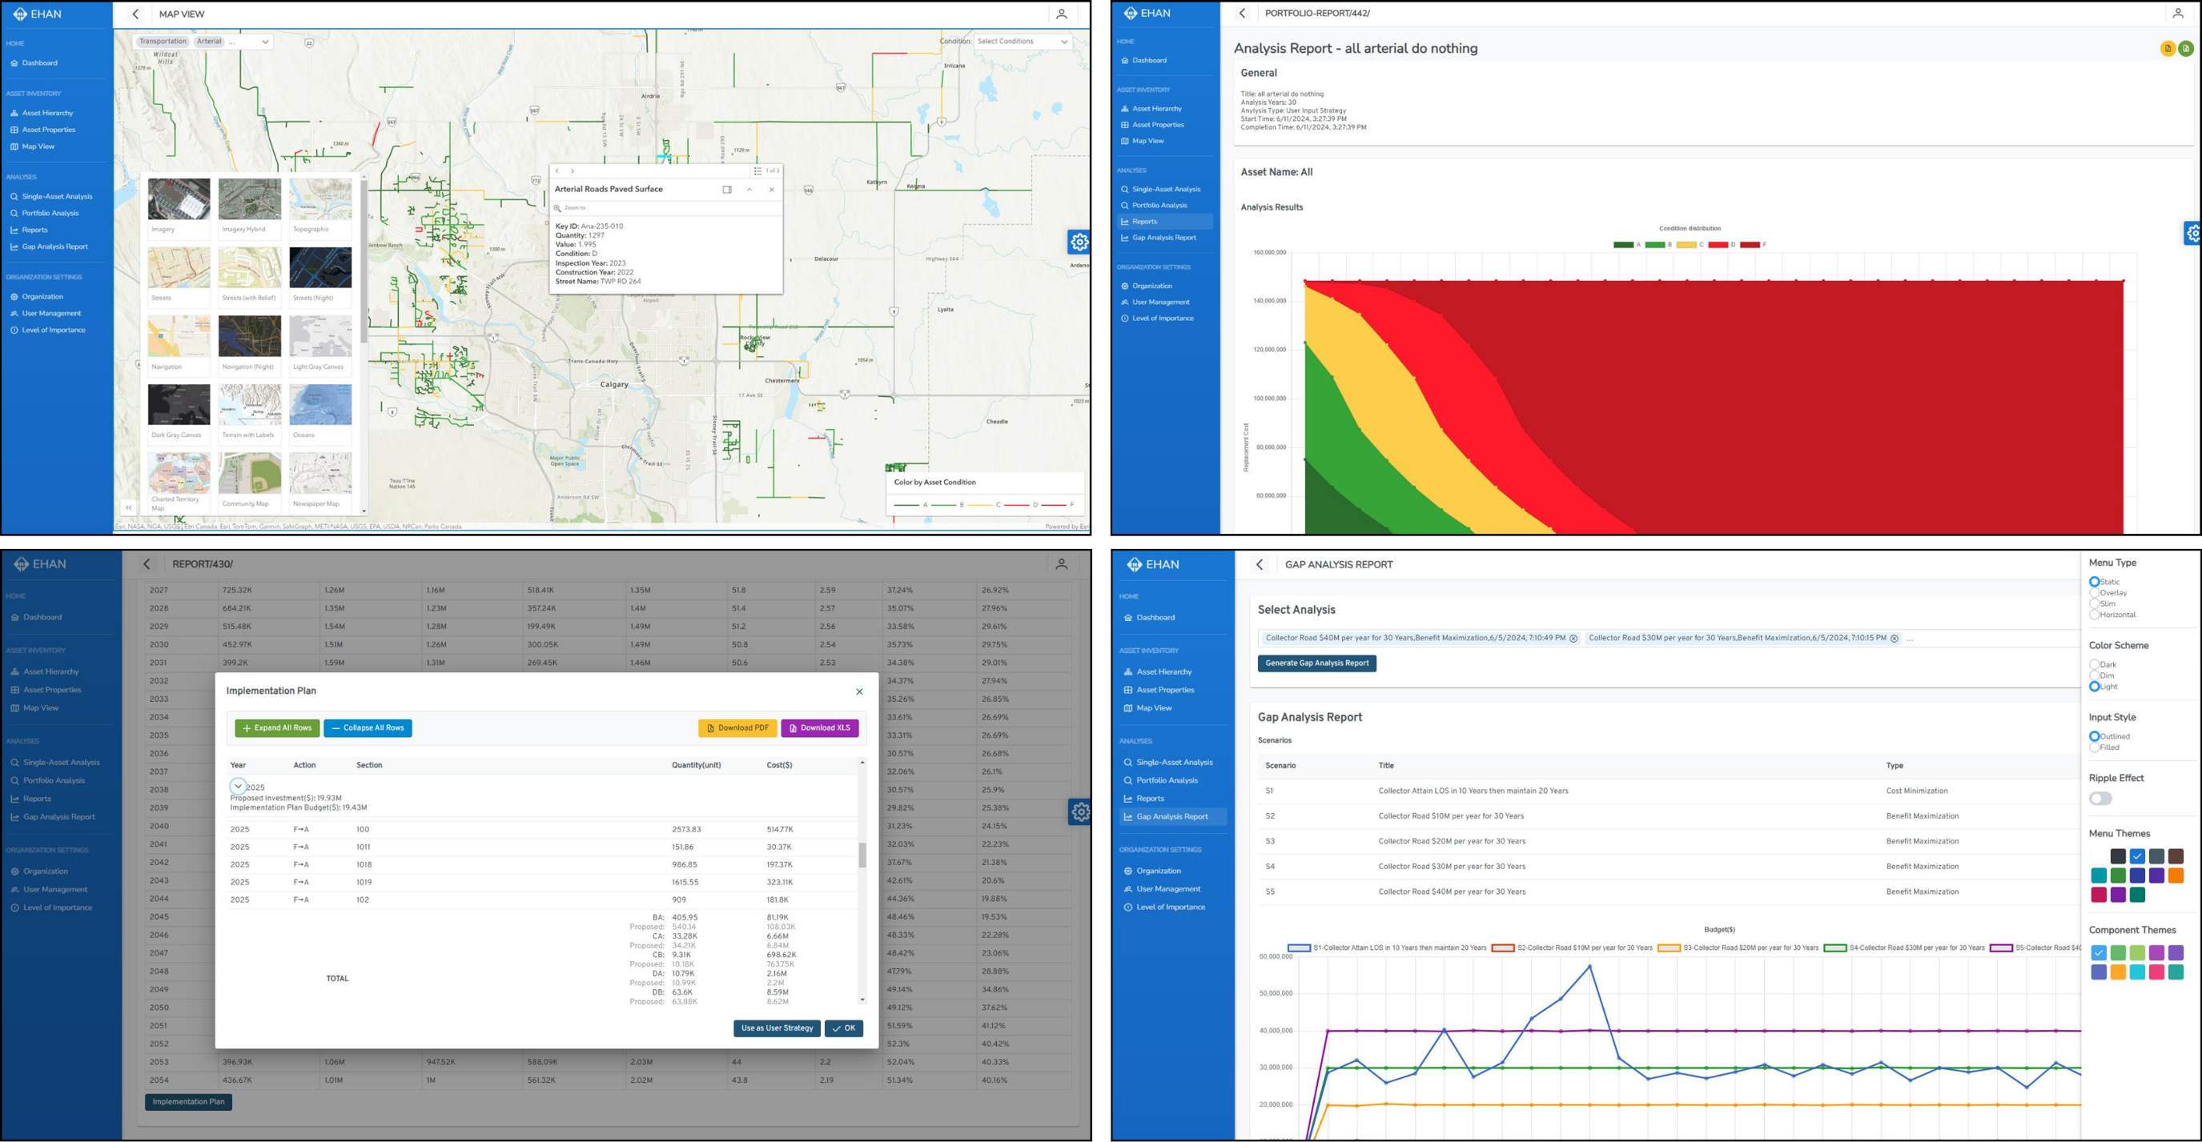
Task: Pick the pink component theme swatch
Action: (x=2156, y=972)
